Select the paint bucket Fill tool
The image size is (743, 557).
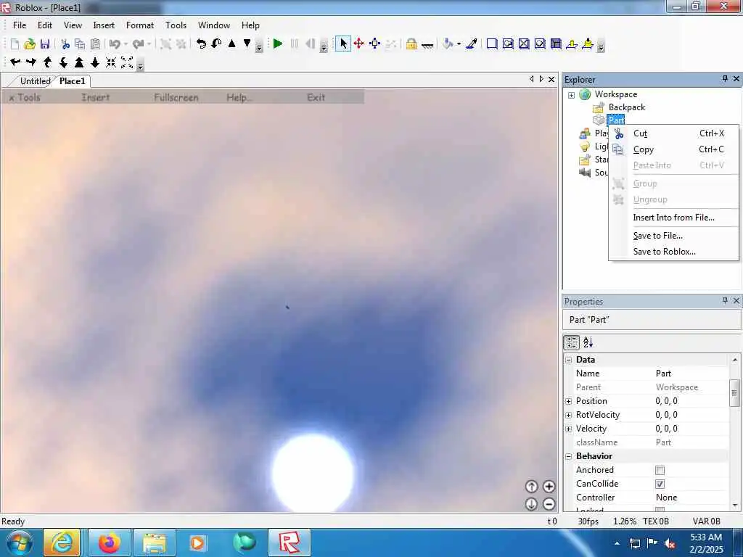[x=448, y=44]
